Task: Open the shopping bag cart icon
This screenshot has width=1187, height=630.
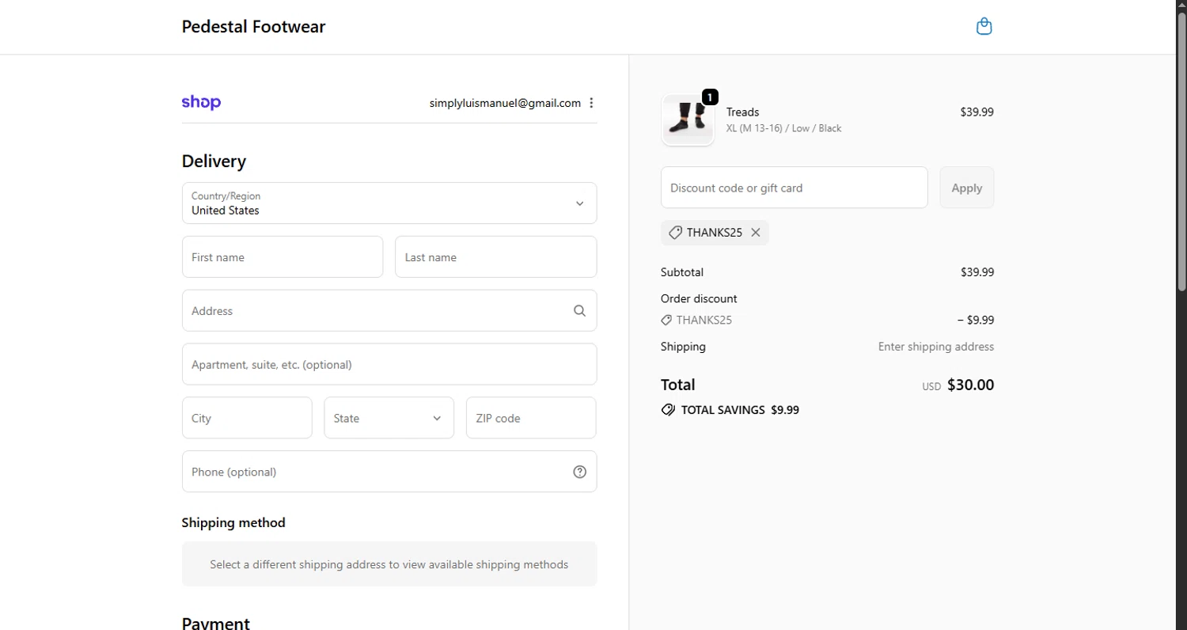Action: point(984,27)
